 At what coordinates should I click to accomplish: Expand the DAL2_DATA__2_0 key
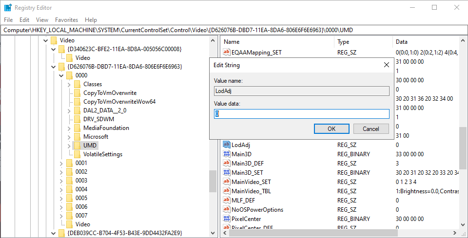(69, 110)
